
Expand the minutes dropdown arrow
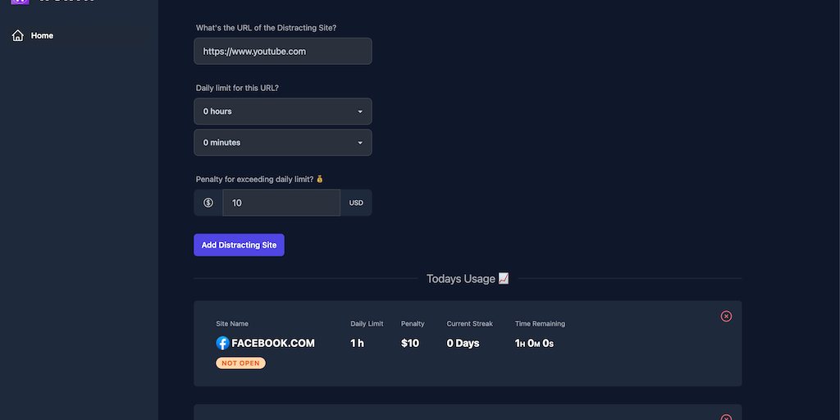pos(360,143)
